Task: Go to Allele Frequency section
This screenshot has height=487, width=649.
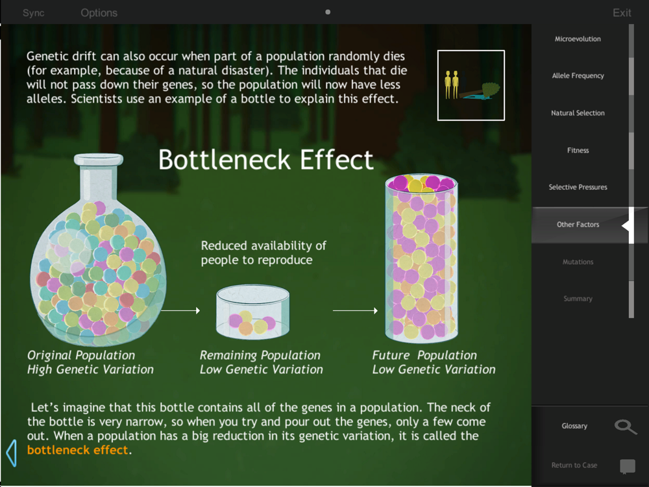Action: [x=578, y=76]
